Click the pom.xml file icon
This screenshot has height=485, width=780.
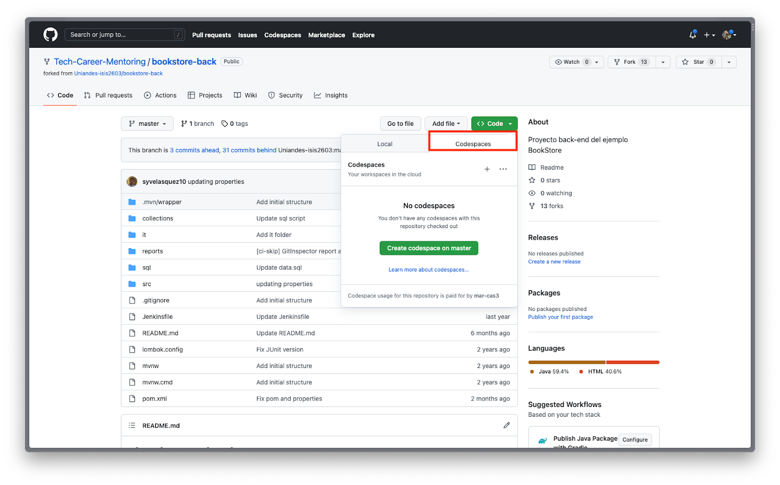pyautogui.click(x=132, y=399)
